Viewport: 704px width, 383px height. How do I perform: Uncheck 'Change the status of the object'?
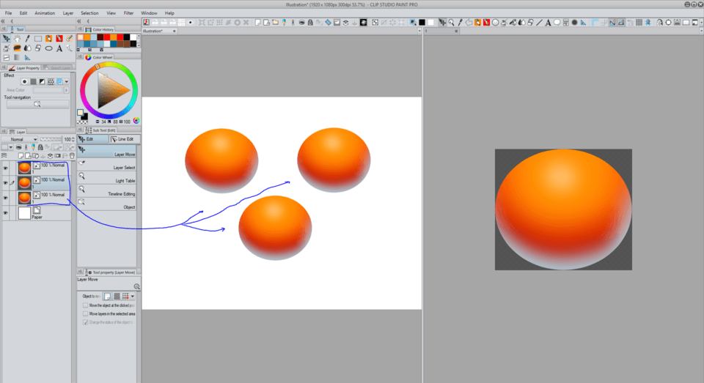point(85,322)
